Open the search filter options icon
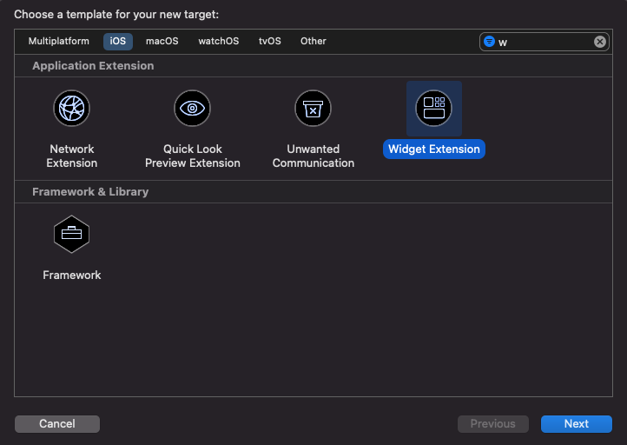 (490, 42)
